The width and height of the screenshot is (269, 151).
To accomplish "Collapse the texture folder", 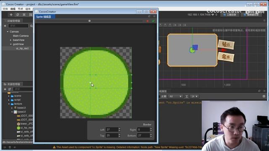I will pyautogui.click(x=9, y=104).
